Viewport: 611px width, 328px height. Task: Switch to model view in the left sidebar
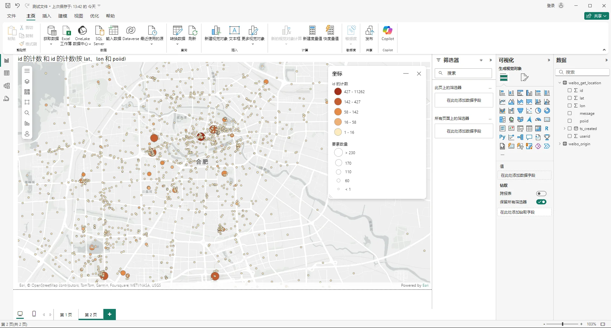(6, 85)
